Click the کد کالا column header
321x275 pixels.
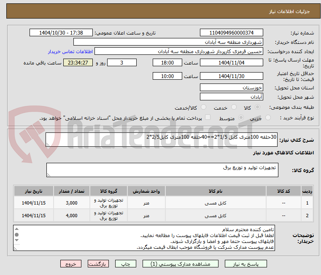(283, 191)
